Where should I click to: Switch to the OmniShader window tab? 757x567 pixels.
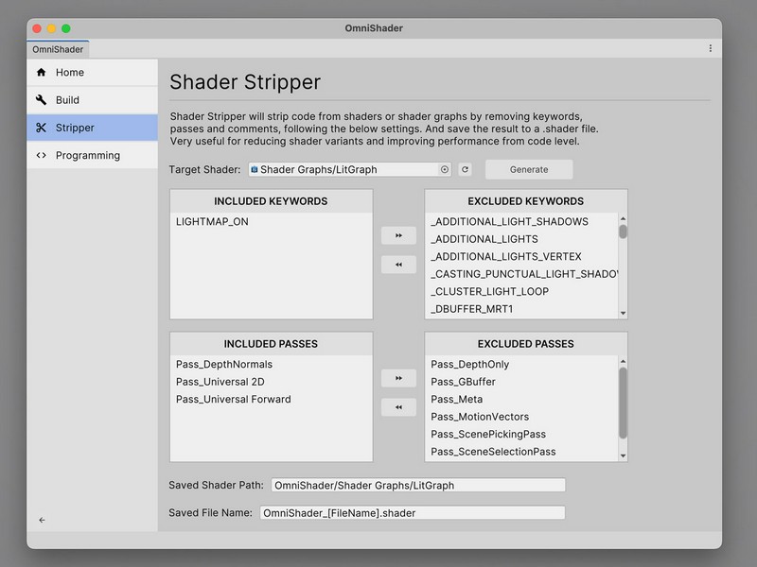58,49
